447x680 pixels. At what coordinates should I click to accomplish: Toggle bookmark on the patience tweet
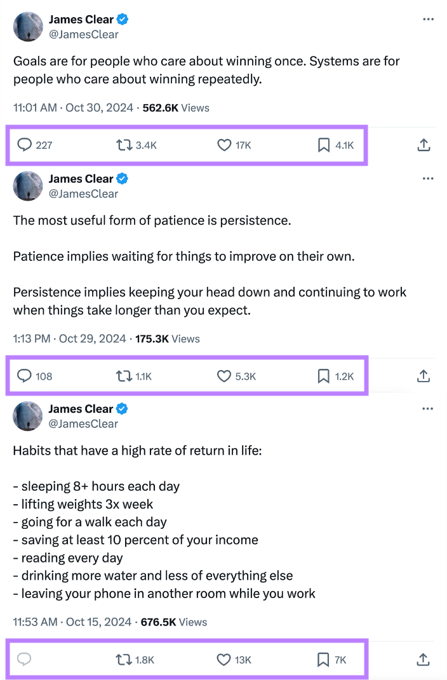pyautogui.click(x=322, y=376)
